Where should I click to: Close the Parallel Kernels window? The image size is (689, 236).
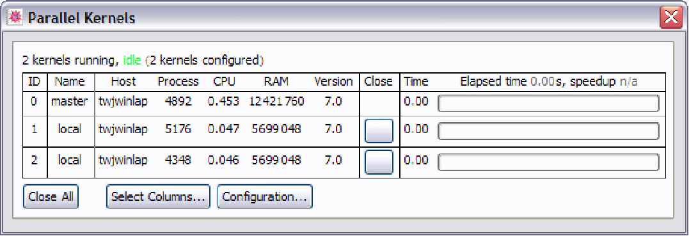[670, 18]
